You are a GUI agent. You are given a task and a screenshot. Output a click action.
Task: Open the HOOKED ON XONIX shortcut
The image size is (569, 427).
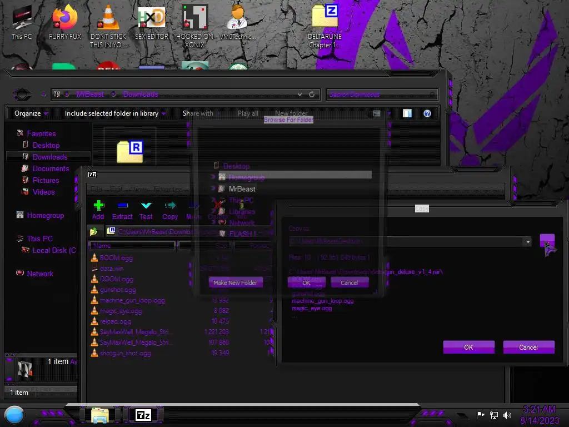coord(195,26)
